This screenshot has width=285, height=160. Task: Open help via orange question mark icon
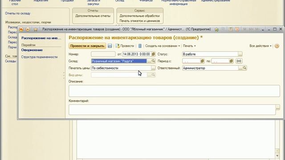[x=277, y=46]
